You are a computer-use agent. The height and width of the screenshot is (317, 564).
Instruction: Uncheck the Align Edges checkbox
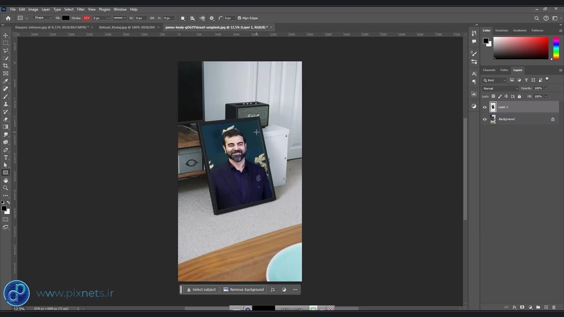click(x=239, y=18)
